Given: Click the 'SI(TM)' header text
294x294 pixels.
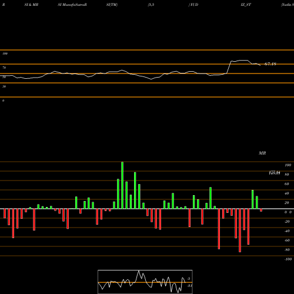Looking at the screenshot, I should pos(112,5).
